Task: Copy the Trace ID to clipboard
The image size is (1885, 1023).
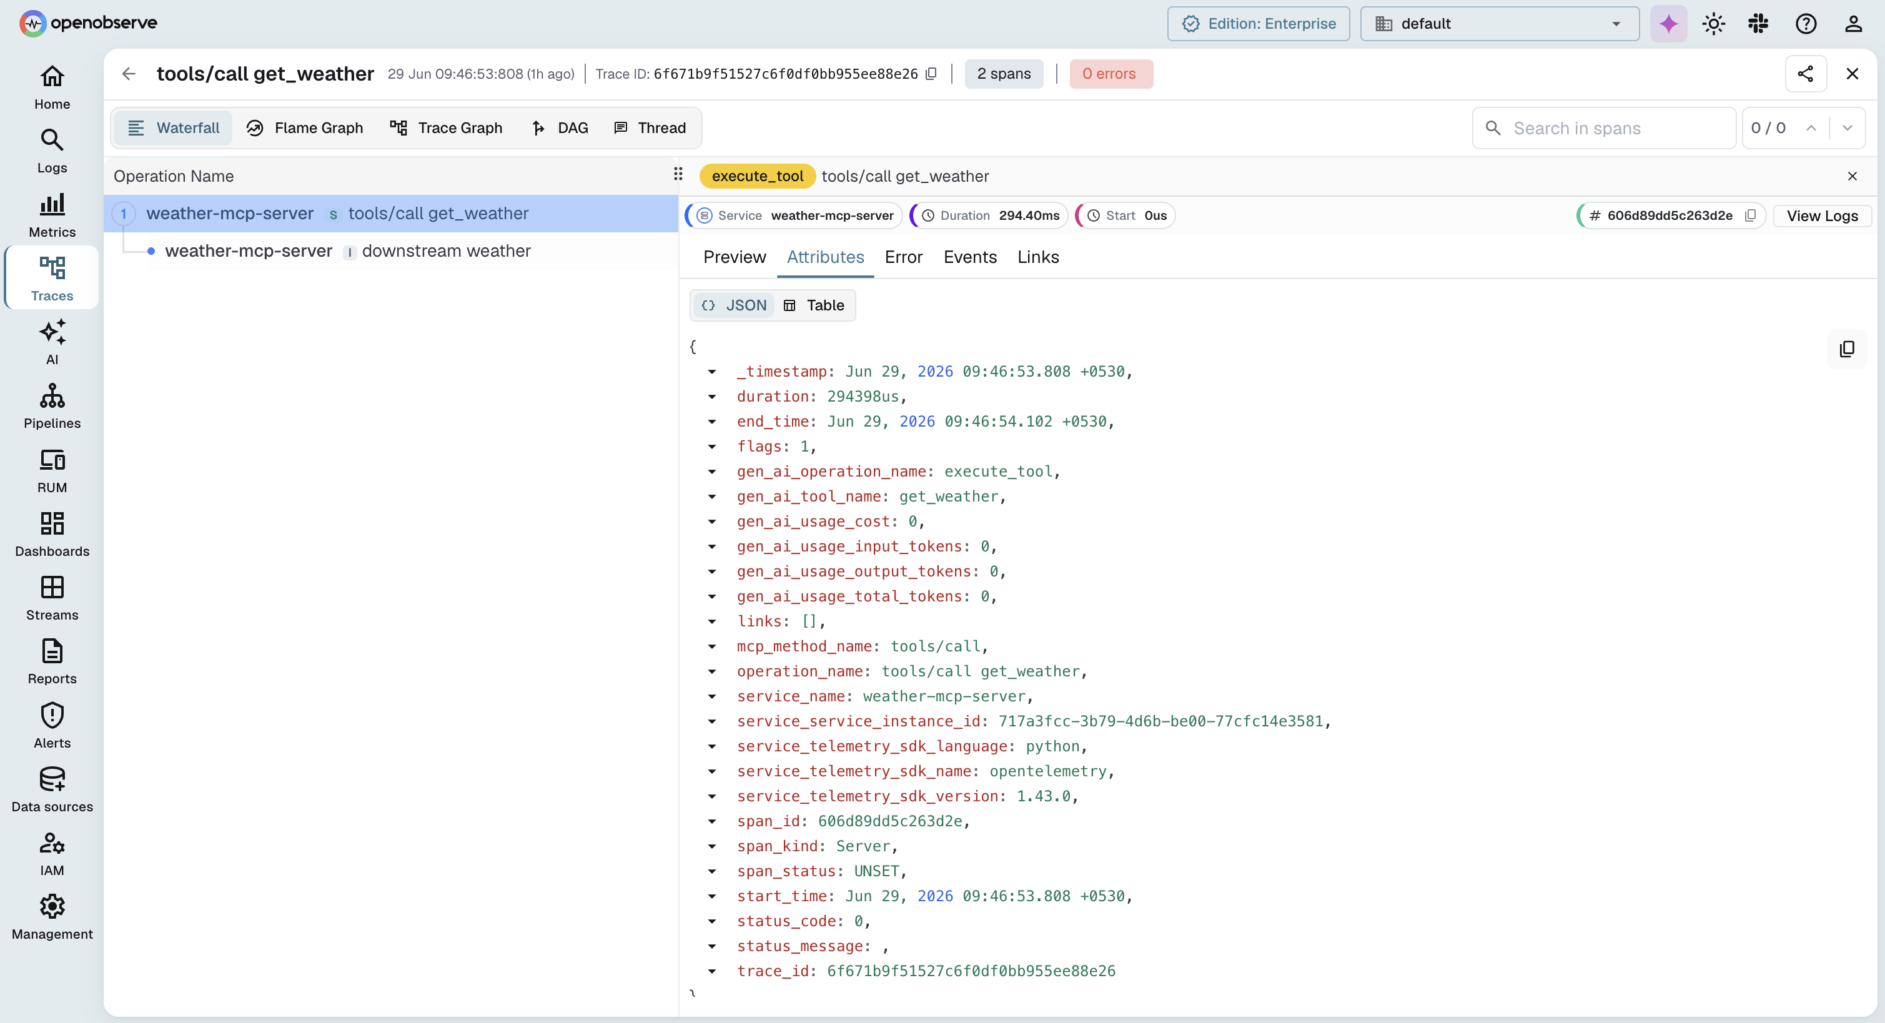Action: (931, 74)
